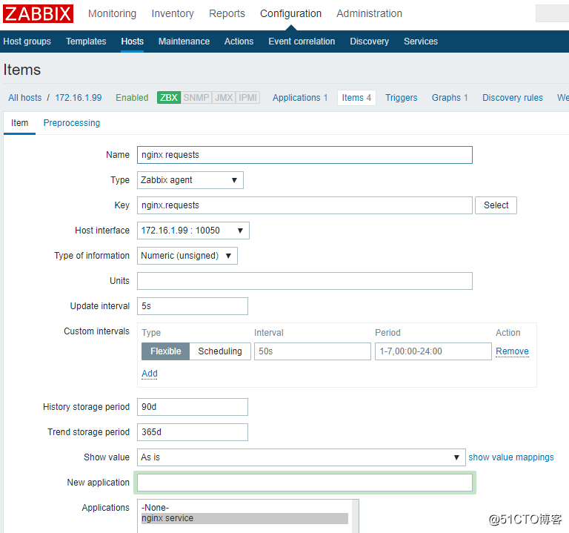Switch custom interval type to Scheduling

click(x=220, y=351)
